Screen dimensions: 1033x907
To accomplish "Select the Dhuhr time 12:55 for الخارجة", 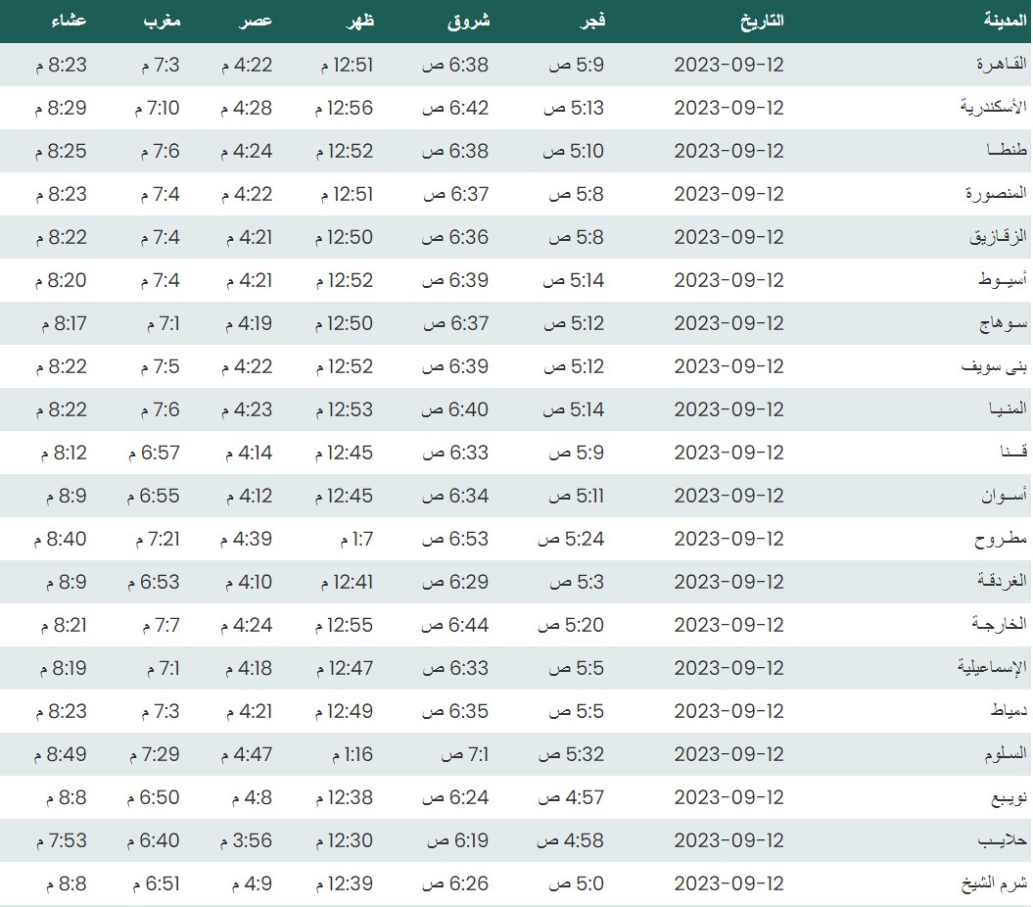I will (345, 625).
